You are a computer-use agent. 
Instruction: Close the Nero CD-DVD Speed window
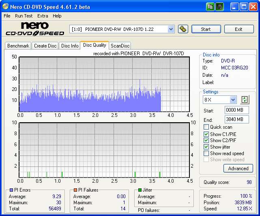click(254, 7)
